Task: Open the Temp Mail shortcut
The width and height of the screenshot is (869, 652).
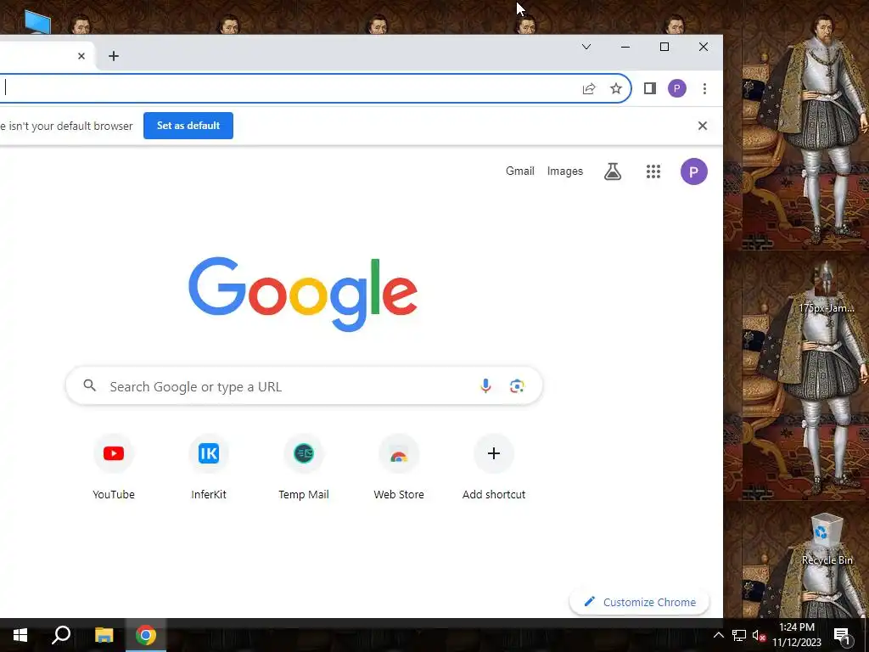Action: (x=304, y=468)
